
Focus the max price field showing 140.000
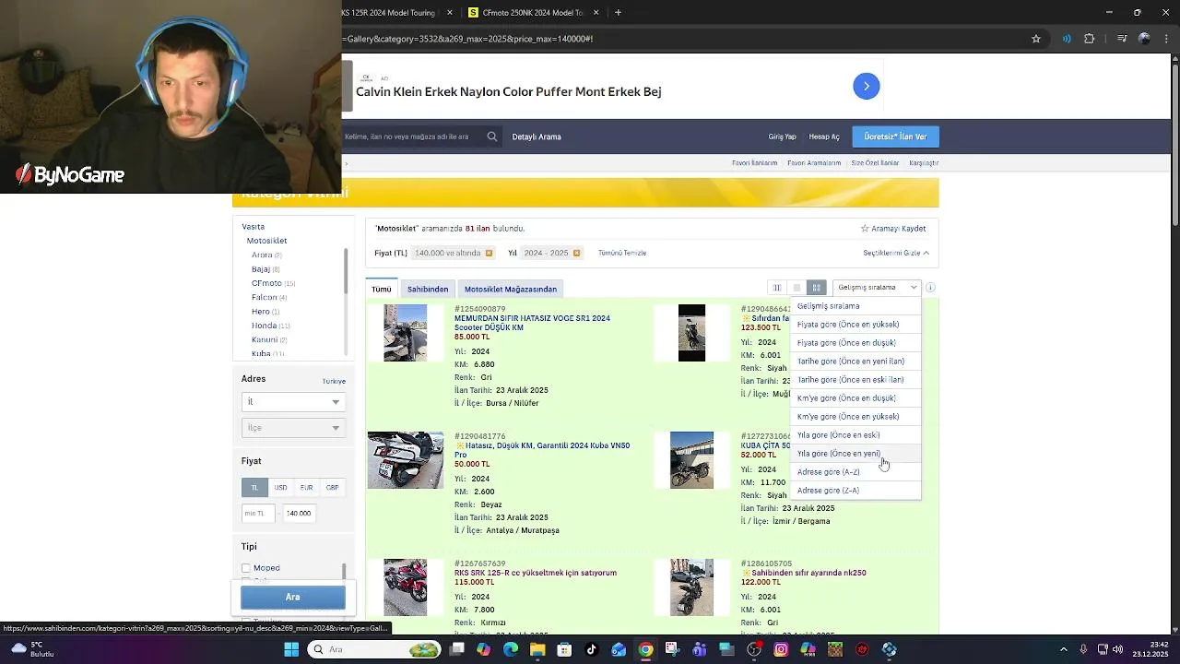299,514
